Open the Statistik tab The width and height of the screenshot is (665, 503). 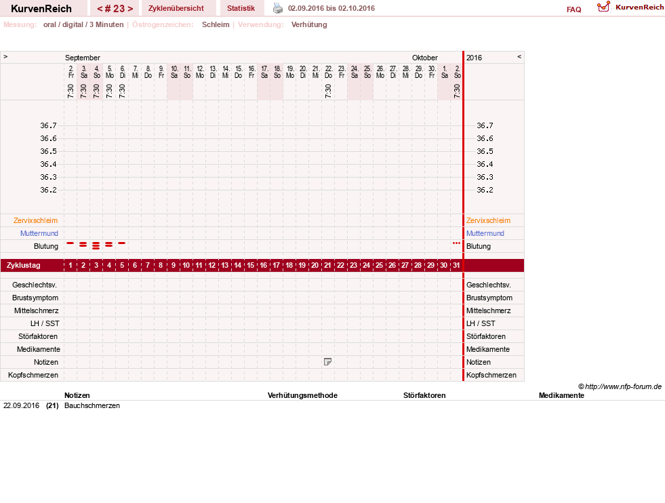pos(241,8)
